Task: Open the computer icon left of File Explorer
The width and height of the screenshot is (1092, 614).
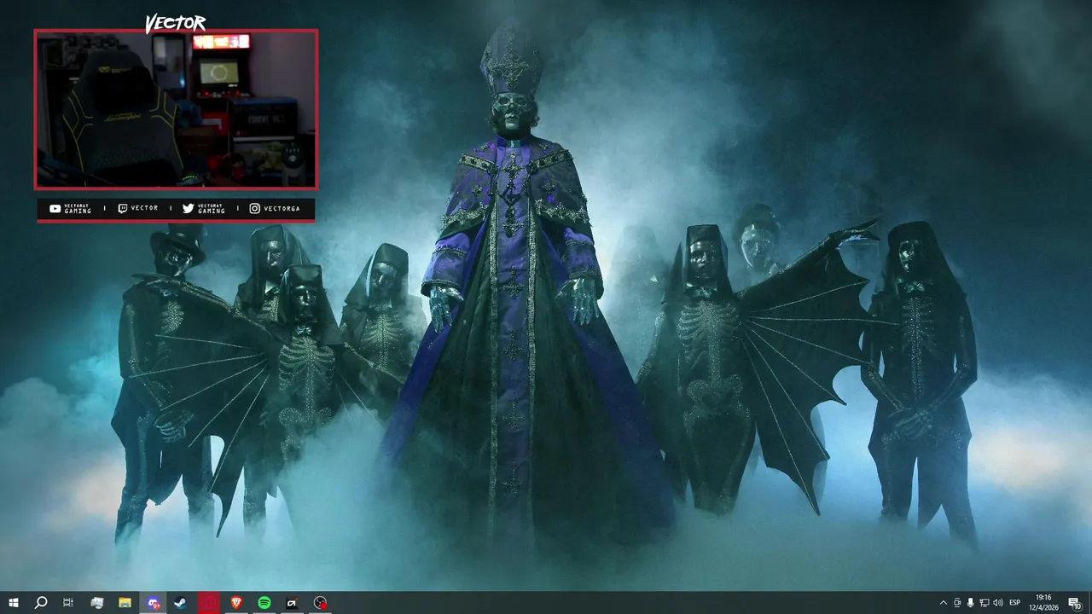Action: tap(97, 603)
